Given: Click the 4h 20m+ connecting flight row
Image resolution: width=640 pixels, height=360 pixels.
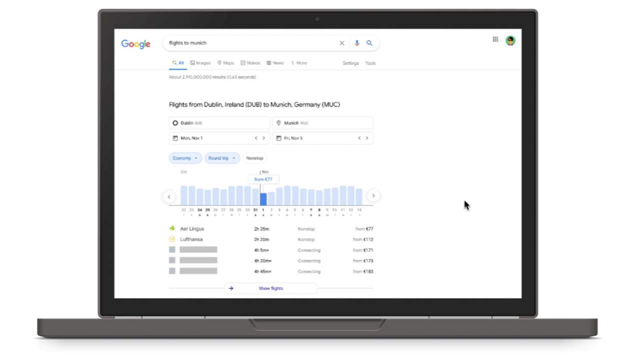Looking at the screenshot, I should [271, 260].
